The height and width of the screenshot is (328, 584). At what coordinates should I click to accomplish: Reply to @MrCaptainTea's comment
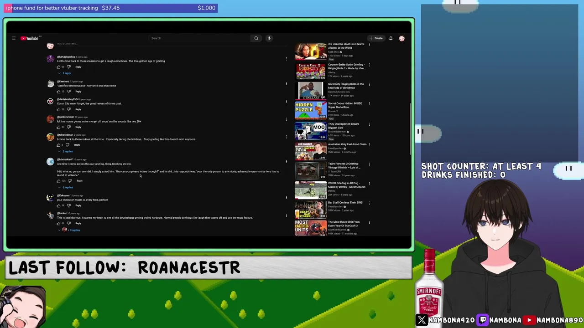[78, 67]
